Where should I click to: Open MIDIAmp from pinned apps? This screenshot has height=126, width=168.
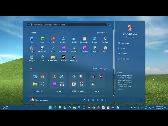74,58
